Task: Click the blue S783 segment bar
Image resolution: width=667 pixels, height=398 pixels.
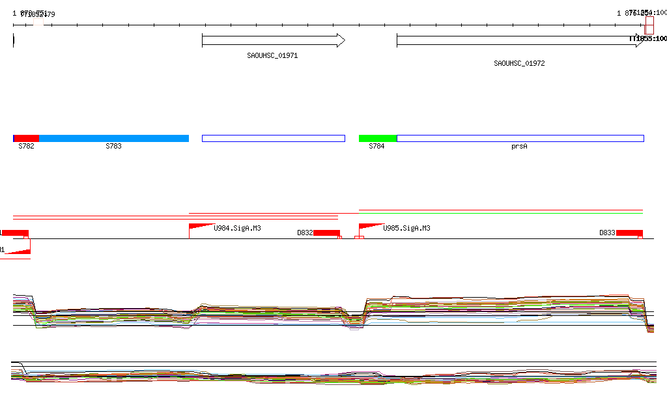Action: point(114,138)
